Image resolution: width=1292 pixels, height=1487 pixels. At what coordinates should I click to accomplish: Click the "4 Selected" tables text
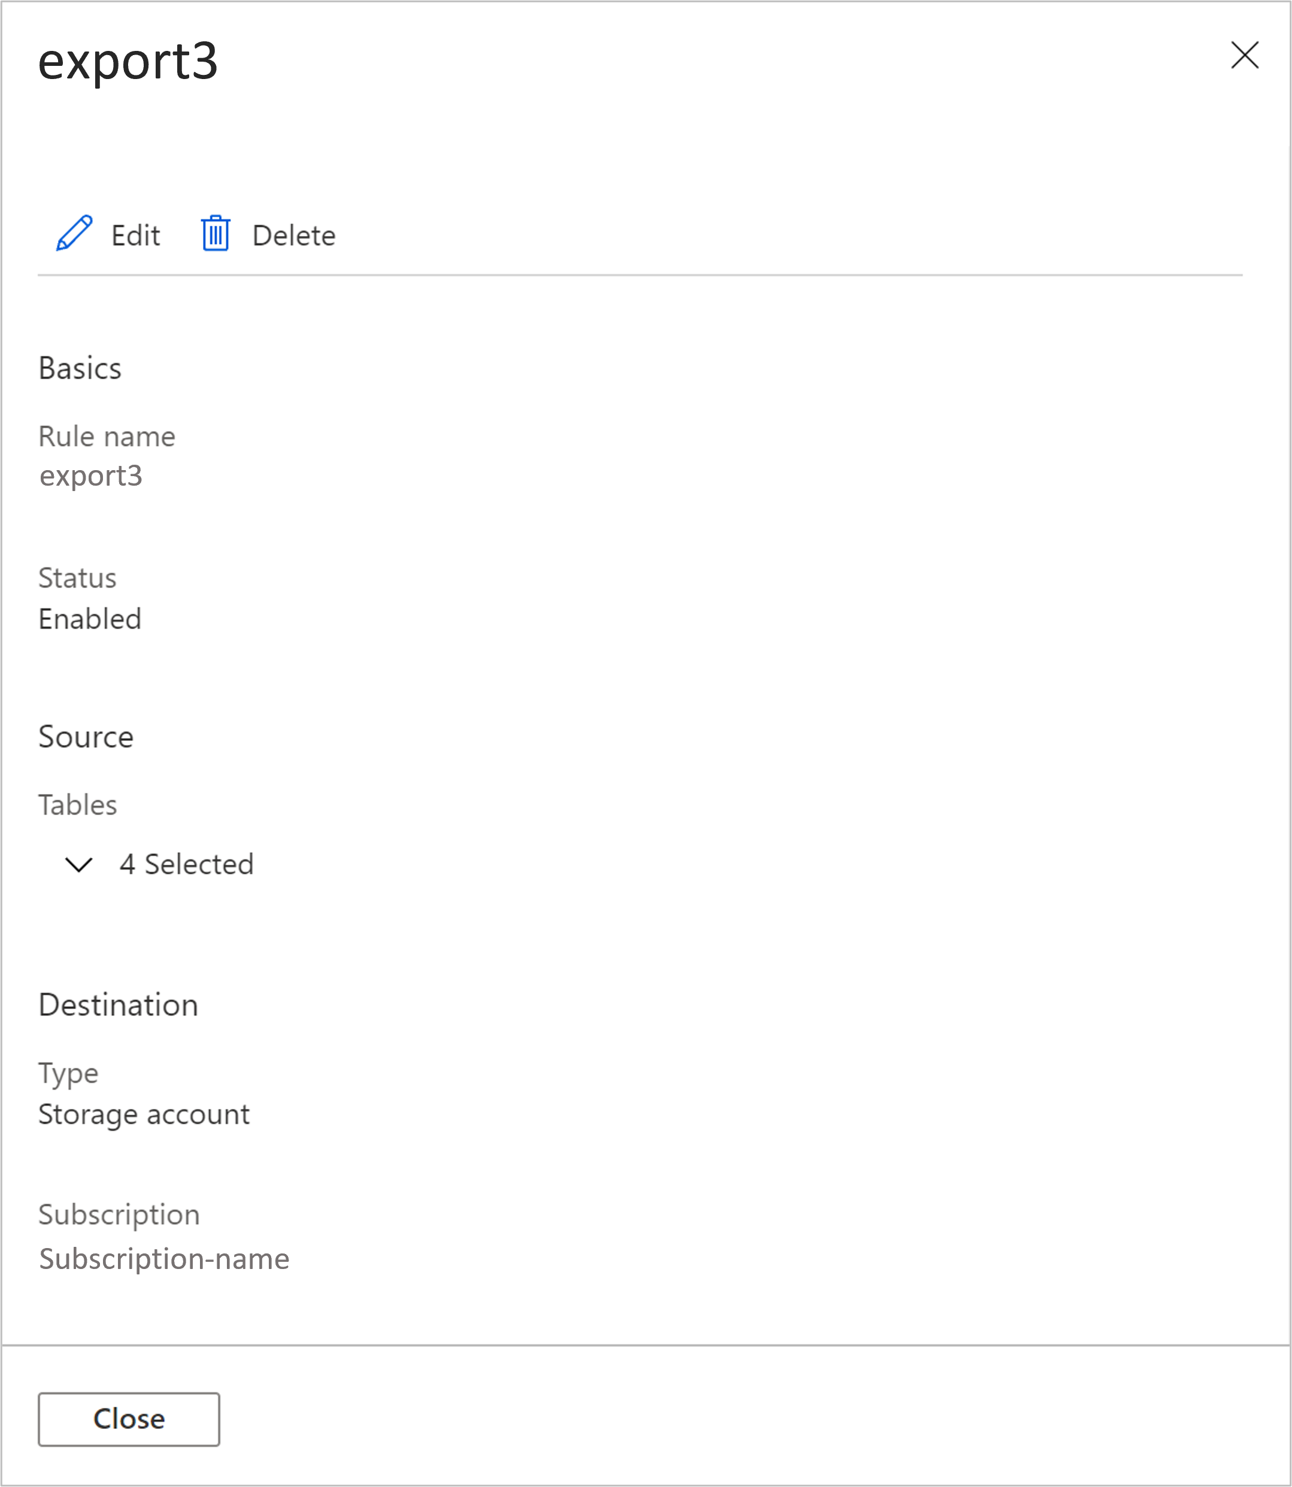187,864
